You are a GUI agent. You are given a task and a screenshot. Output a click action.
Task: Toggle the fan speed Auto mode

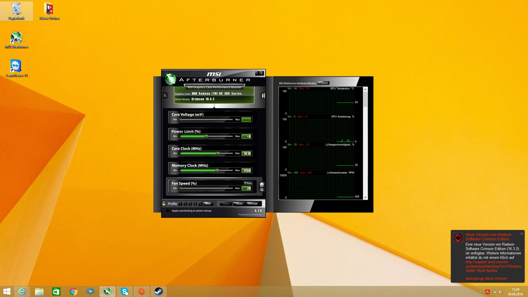point(248,183)
